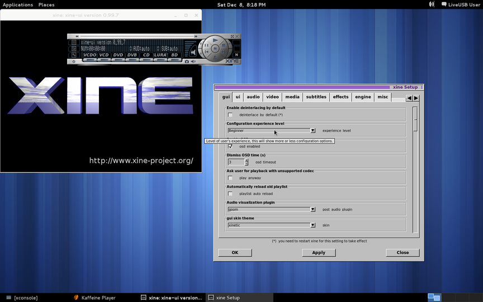The height and width of the screenshot is (302, 483).
Task: Click the system volume icon in top bar
Action: (432, 4)
